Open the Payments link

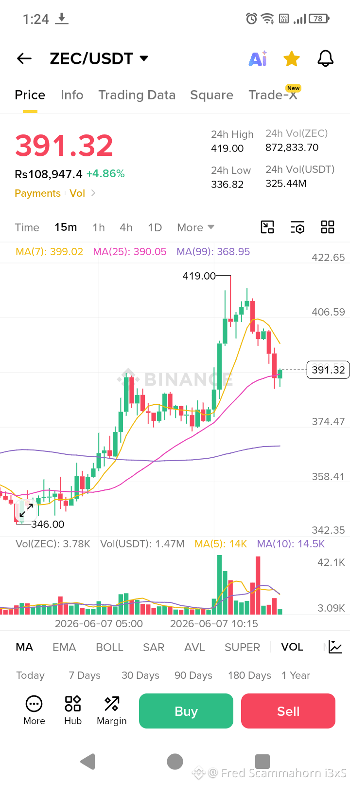37,193
